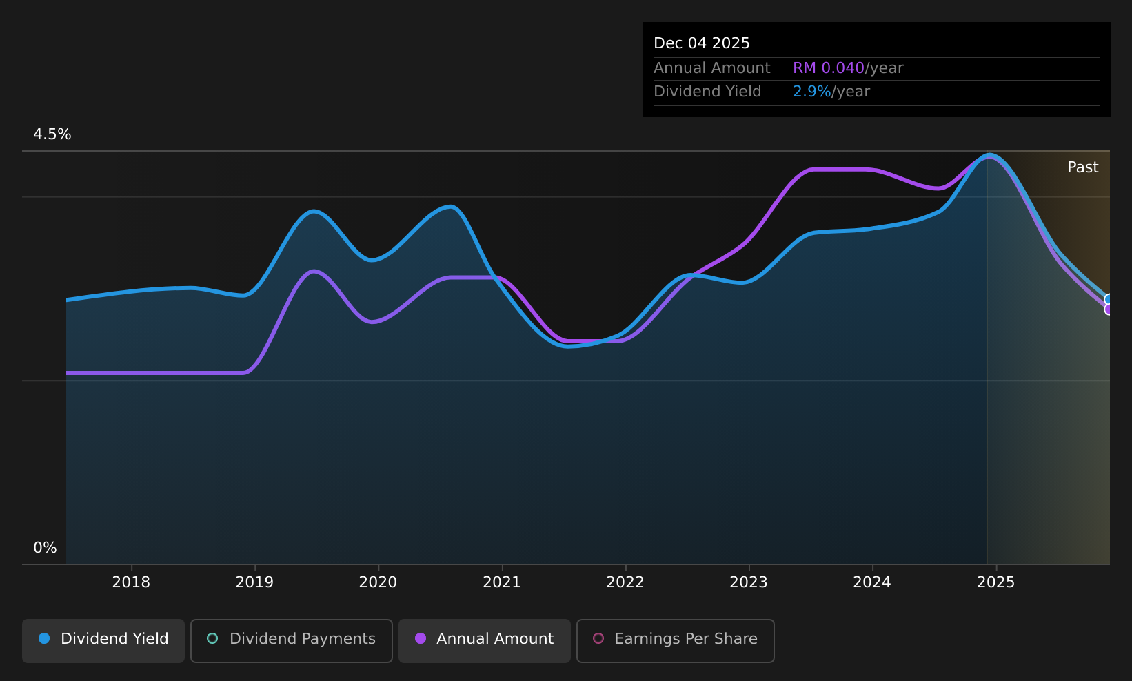Image resolution: width=1132 pixels, height=681 pixels.
Task: Click the pink Earnings Per Share circle
Action: click(x=598, y=638)
